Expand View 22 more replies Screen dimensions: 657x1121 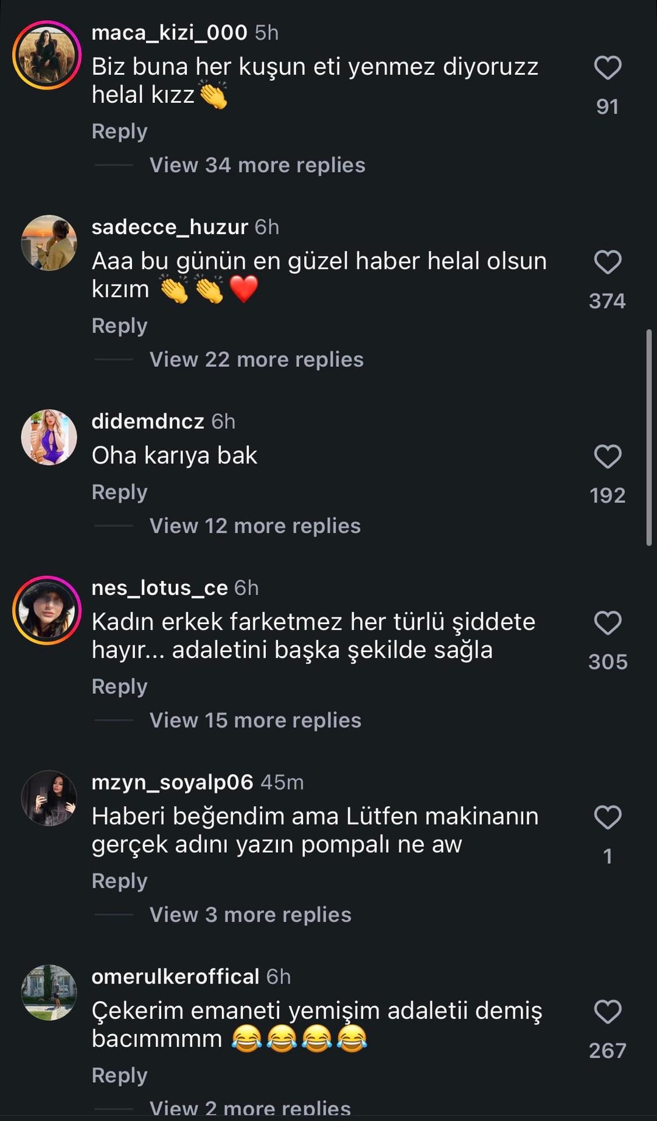click(x=256, y=359)
